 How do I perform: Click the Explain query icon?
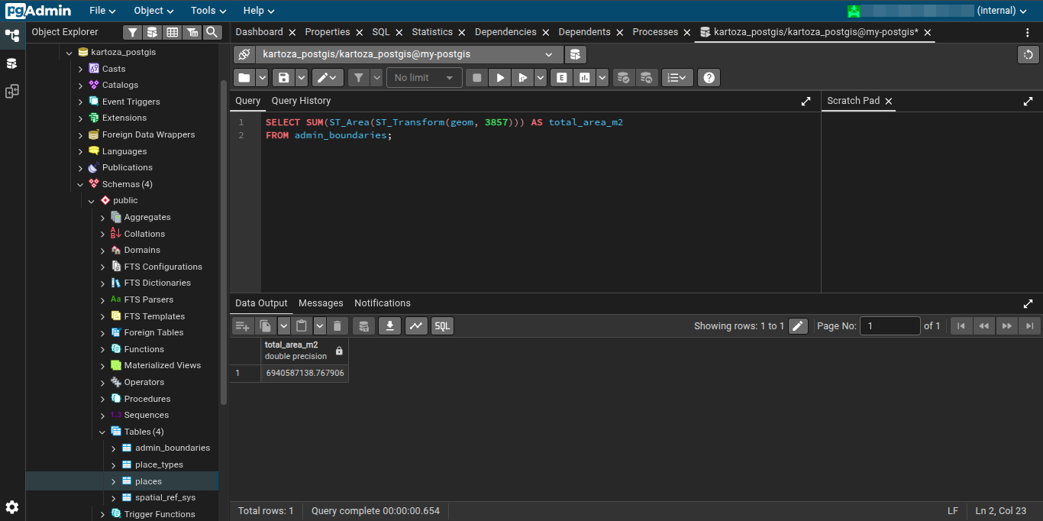coord(562,78)
